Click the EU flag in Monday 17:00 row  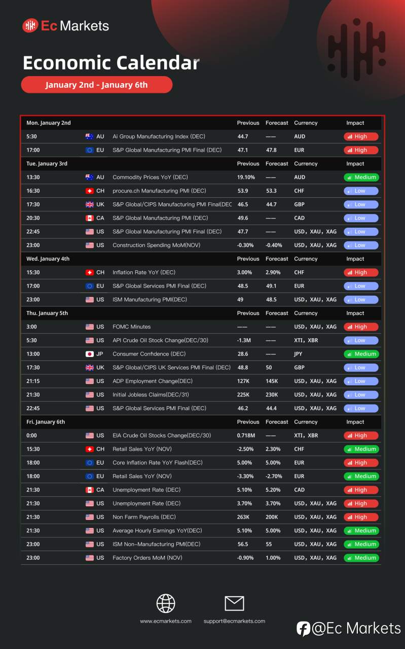[x=90, y=150]
